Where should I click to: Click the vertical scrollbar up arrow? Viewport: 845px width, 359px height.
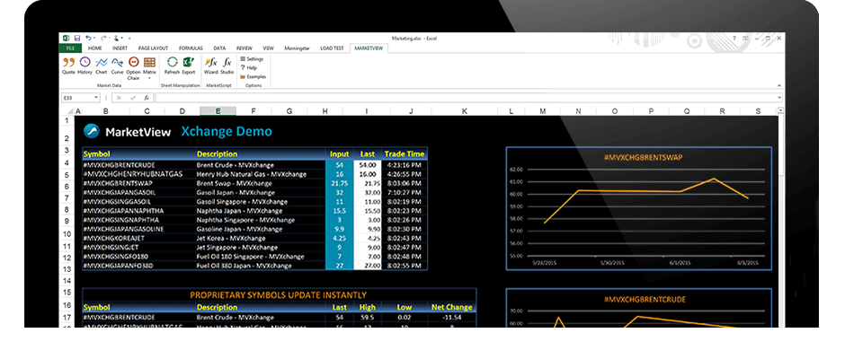[x=781, y=111]
